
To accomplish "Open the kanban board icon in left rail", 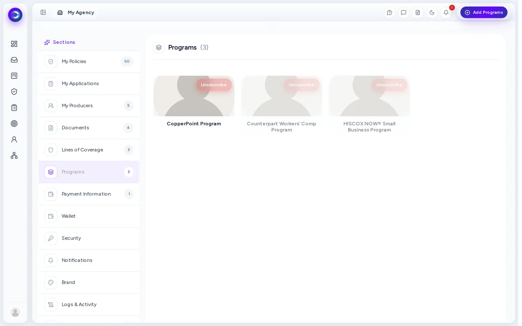I will click(x=14, y=76).
